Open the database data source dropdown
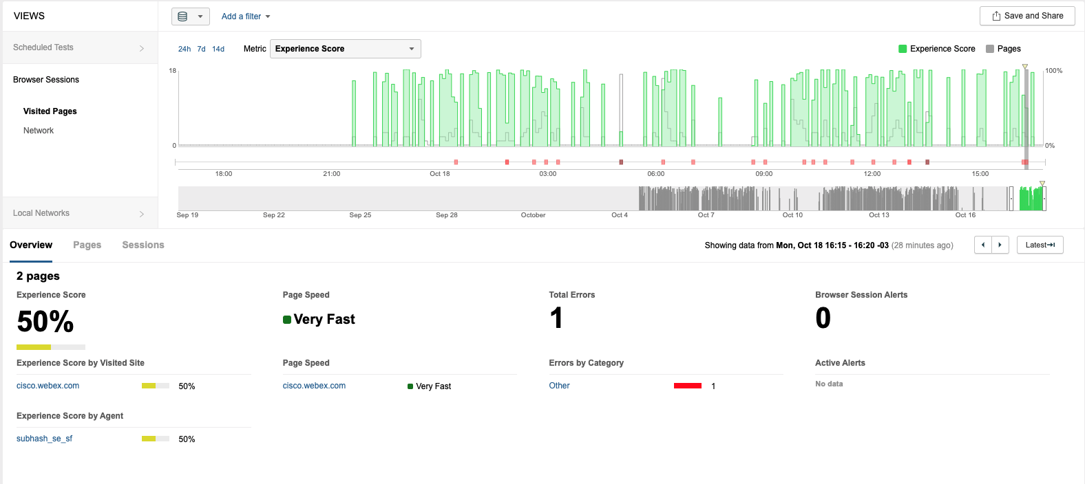The height and width of the screenshot is (484, 1085). tap(190, 16)
